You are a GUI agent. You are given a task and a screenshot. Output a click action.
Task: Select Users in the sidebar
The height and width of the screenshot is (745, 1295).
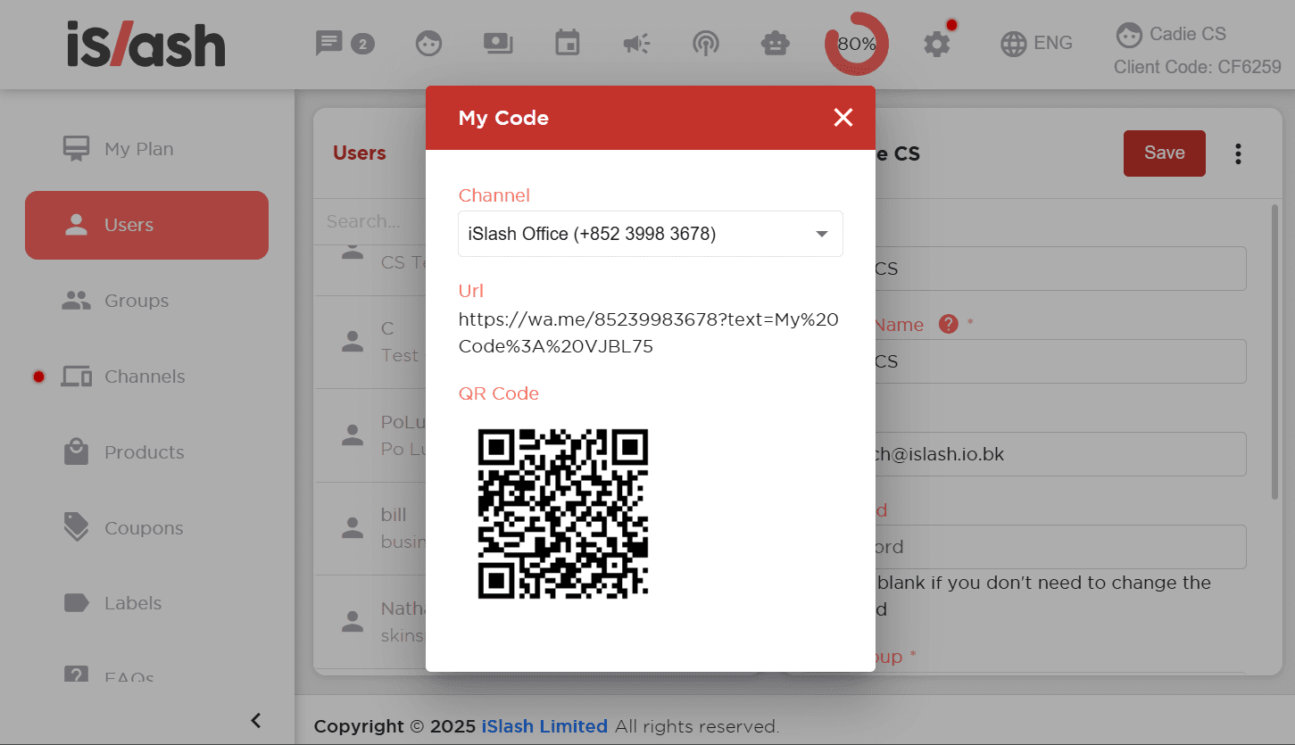pos(146,225)
